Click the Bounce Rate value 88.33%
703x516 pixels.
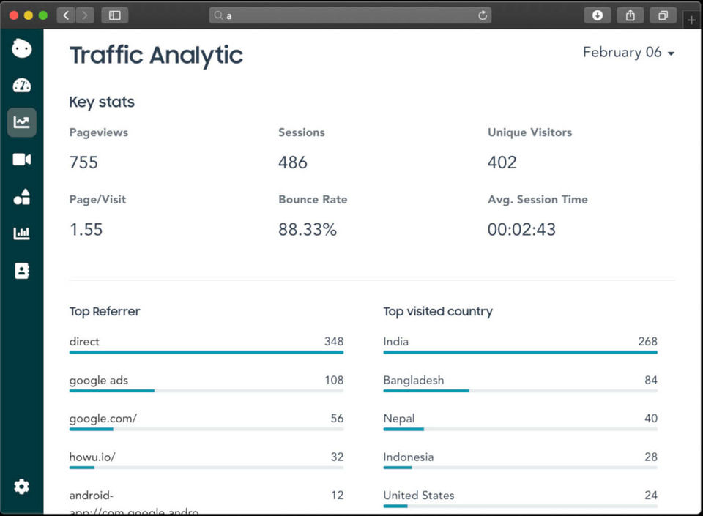308,229
